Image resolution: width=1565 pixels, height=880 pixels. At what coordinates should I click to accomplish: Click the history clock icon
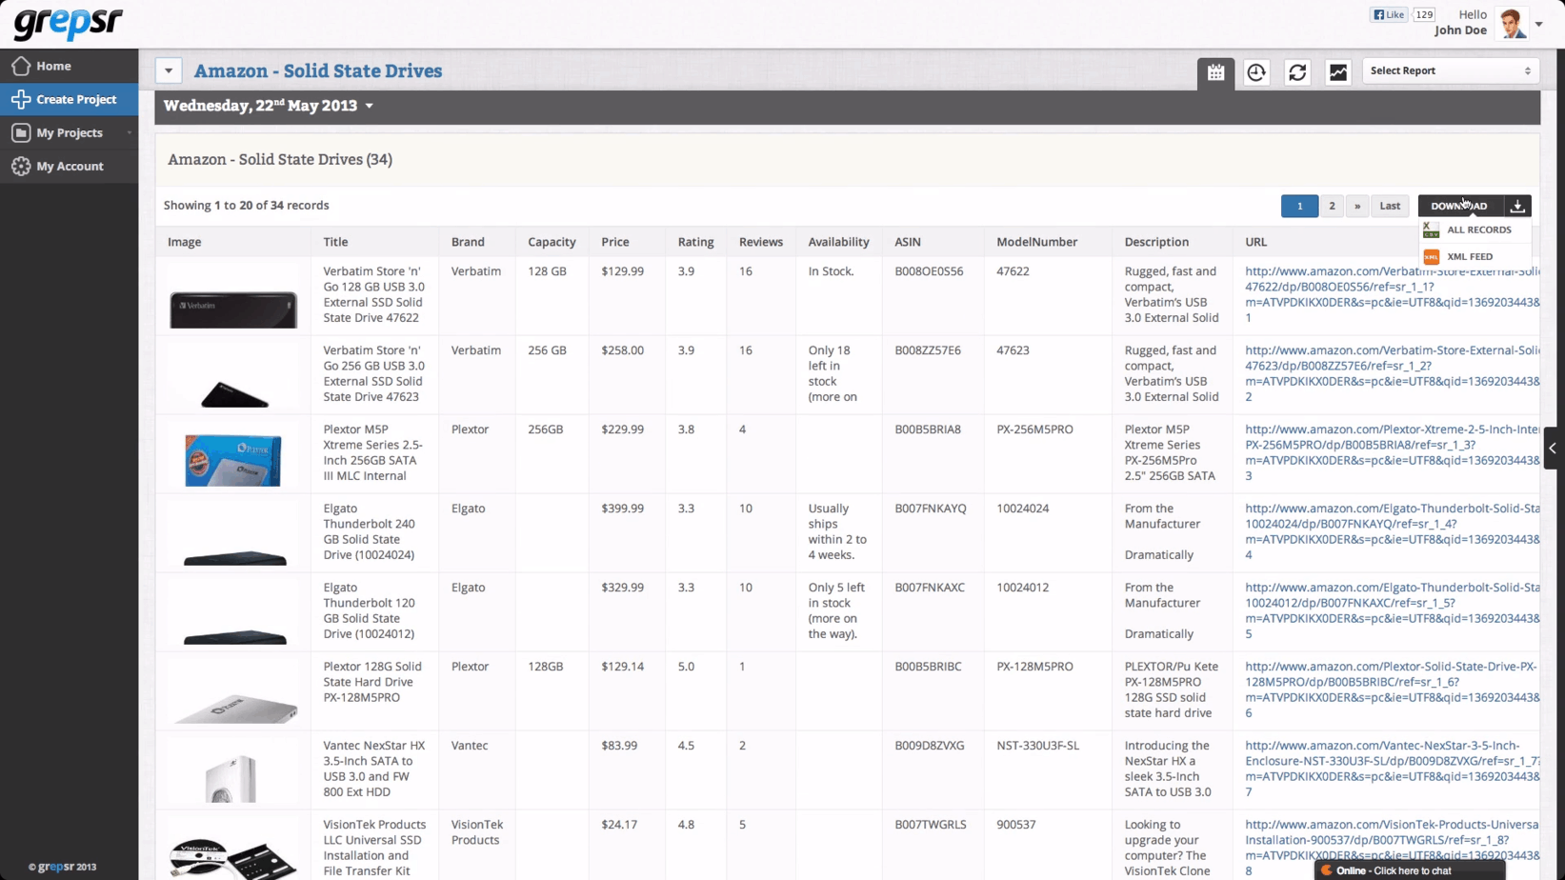pos(1256,72)
